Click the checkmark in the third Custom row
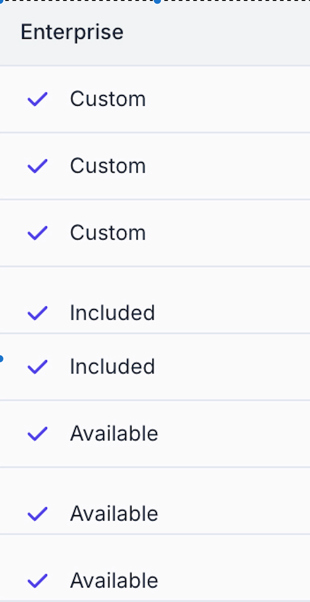This screenshot has height=602, width=310. point(38,233)
